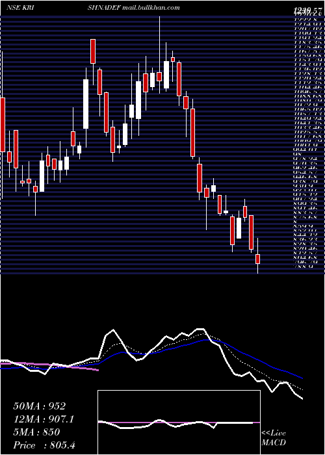
Task: Select the NSE KRI ticker label
Action: tap(19, 8)
